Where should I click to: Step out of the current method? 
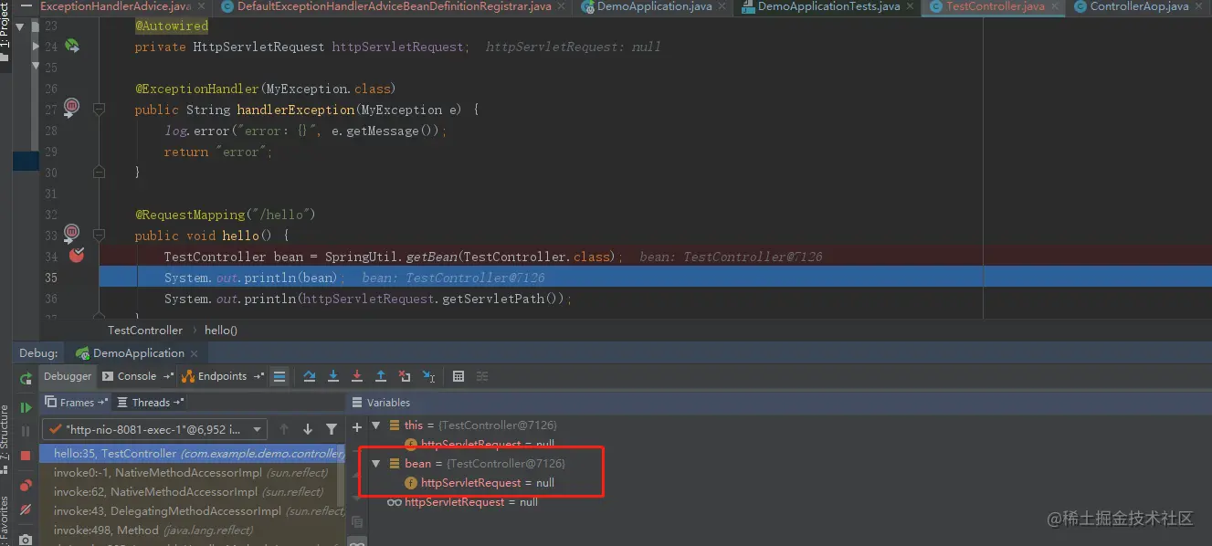381,376
